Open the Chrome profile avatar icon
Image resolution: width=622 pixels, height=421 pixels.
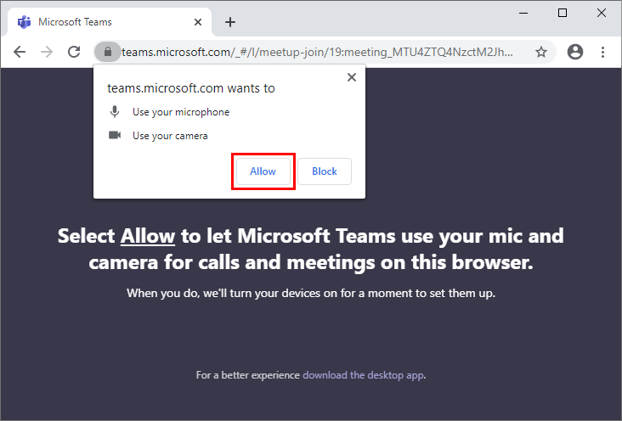[x=574, y=52]
